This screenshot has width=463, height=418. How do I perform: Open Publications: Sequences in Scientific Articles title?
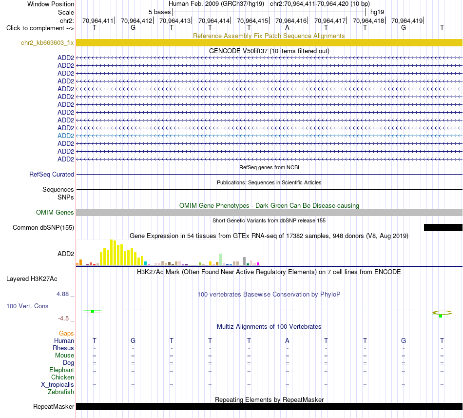(x=269, y=182)
